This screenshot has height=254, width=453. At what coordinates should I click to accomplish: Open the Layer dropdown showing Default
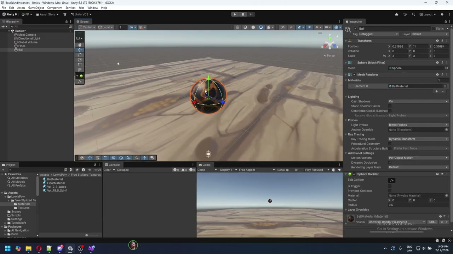[429, 34]
